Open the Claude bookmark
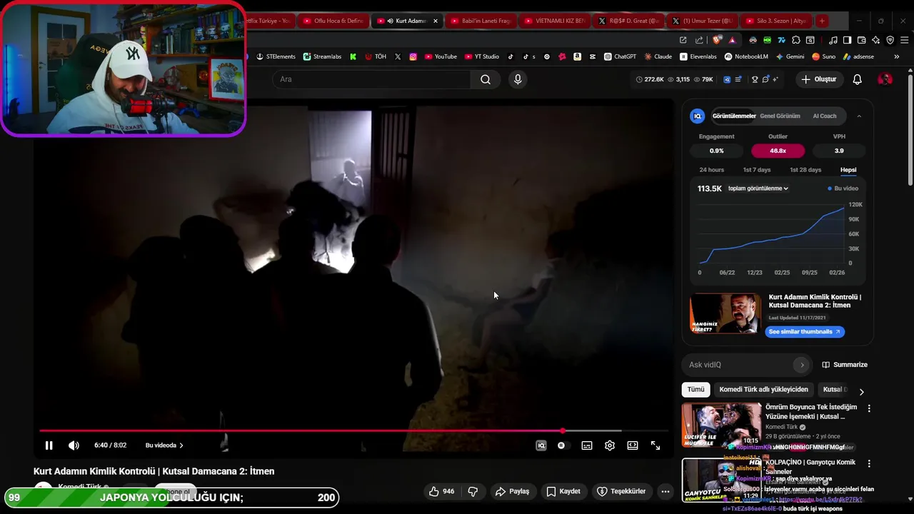The width and height of the screenshot is (914, 514). click(x=658, y=56)
